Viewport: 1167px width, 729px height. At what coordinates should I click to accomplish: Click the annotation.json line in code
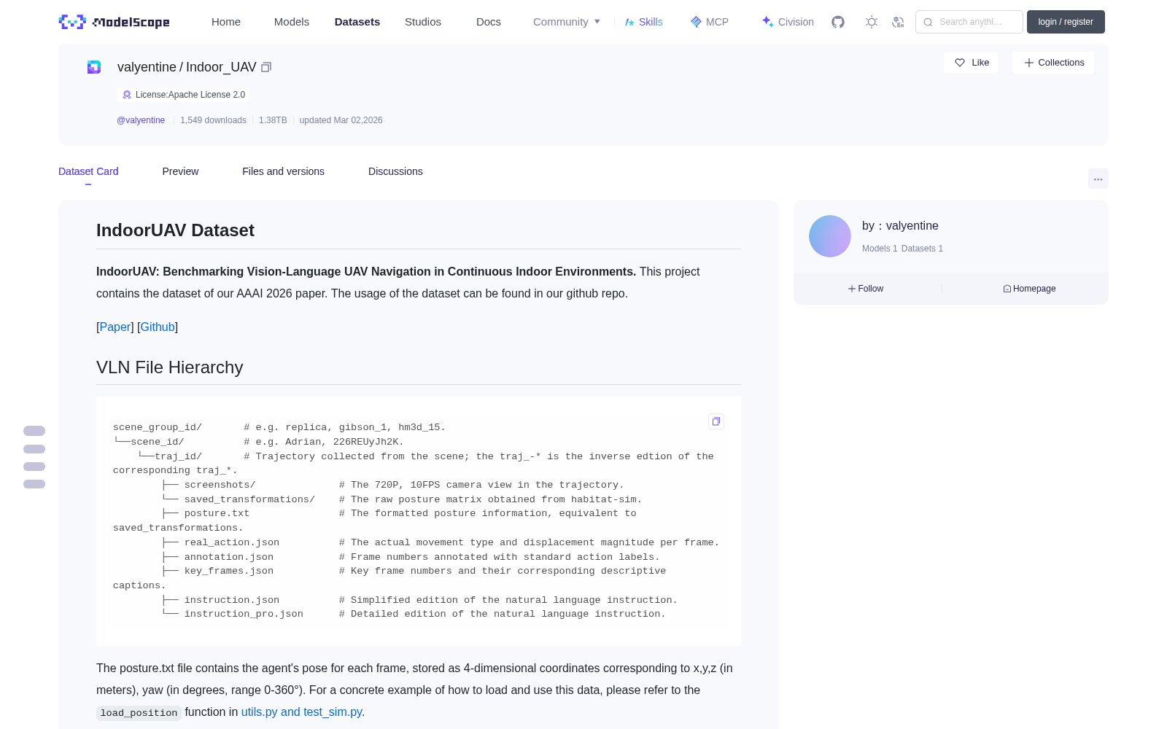click(229, 557)
